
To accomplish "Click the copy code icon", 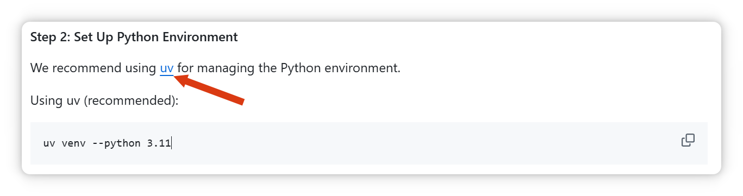I will [688, 140].
